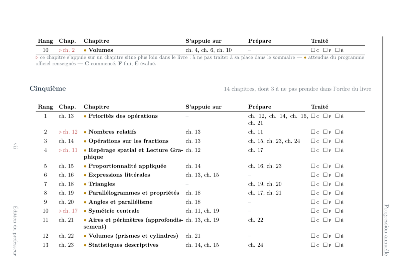This screenshot has height=279, width=401.
Task: Select the chapter title "Triangles"
Action: (x=102, y=184)
